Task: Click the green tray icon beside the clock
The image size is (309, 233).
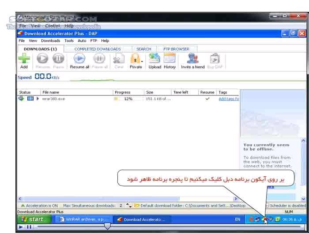Action: click(277, 219)
